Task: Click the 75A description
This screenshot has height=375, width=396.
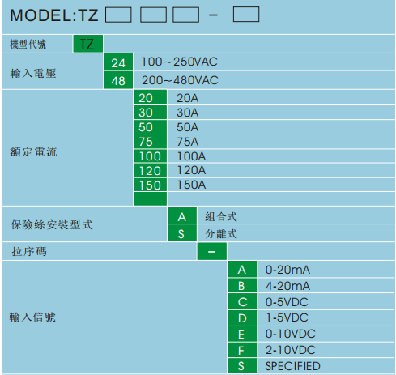Action: (x=188, y=142)
